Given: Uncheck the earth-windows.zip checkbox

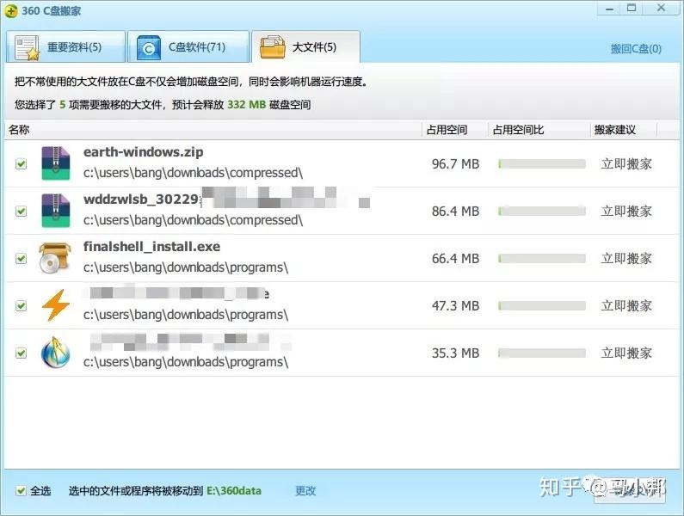Looking at the screenshot, I should pyautogui.click(x=21, y=163).
